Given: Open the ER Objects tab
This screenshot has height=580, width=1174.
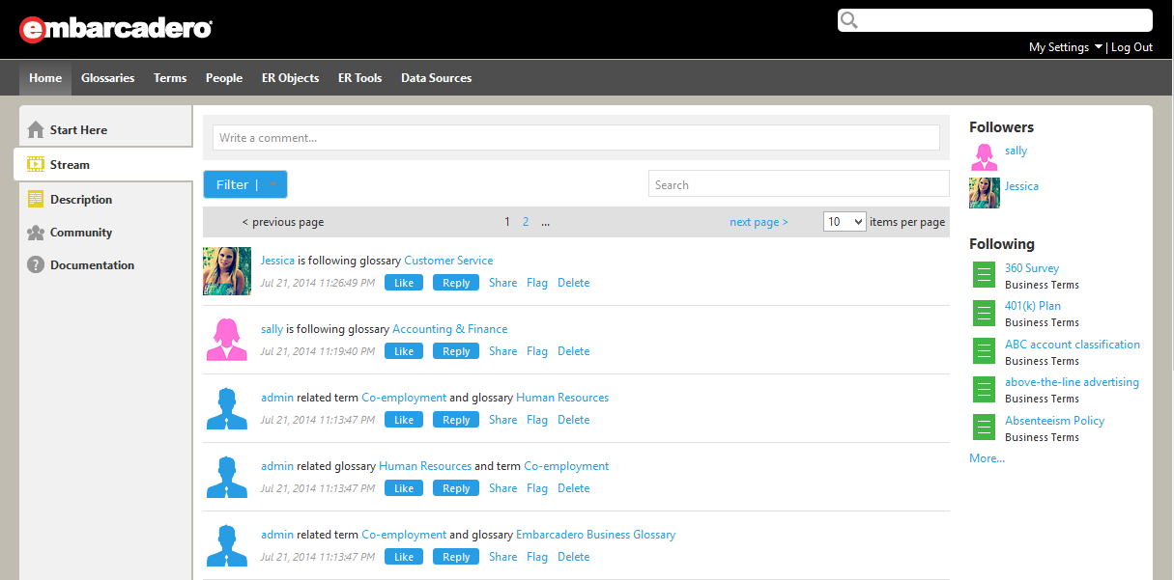Looking at the screenshot, I should click(x=290, y=78).
